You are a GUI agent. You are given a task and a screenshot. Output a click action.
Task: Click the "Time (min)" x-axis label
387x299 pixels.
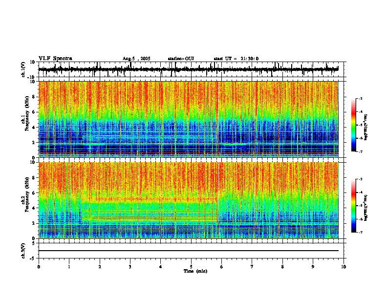point(195,271)
